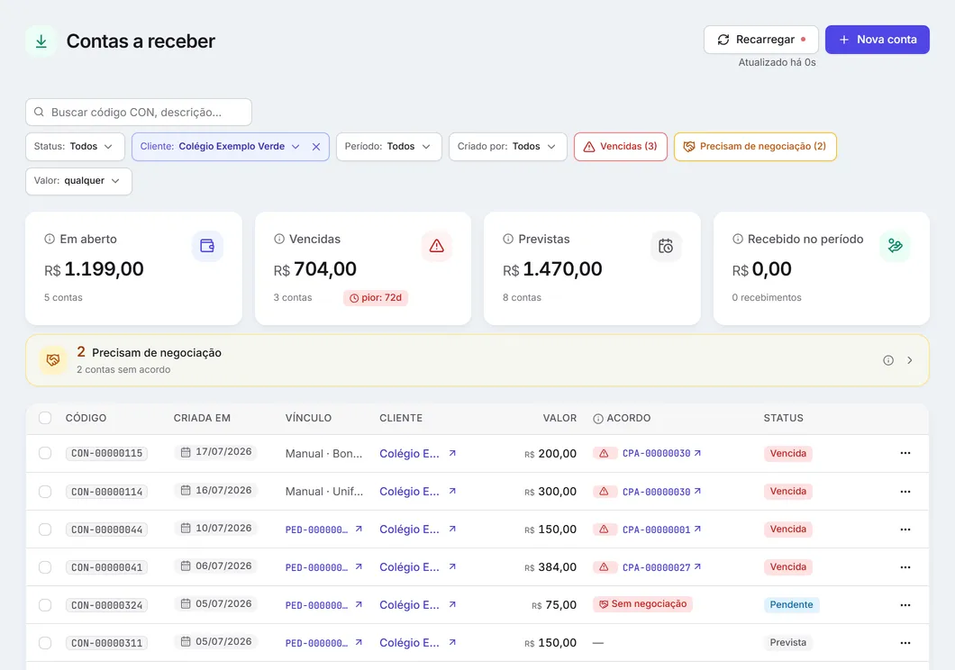This screenshot has height=670, width=955.
Task: Click the warning triangle in Vencidas card
Action: click(436, 246)
